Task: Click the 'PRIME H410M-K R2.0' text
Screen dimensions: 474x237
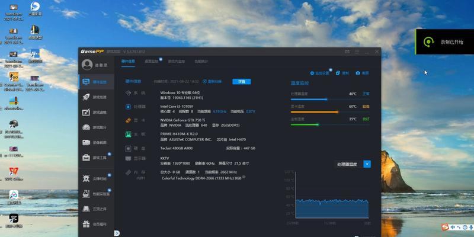Action: pos(179,134)
